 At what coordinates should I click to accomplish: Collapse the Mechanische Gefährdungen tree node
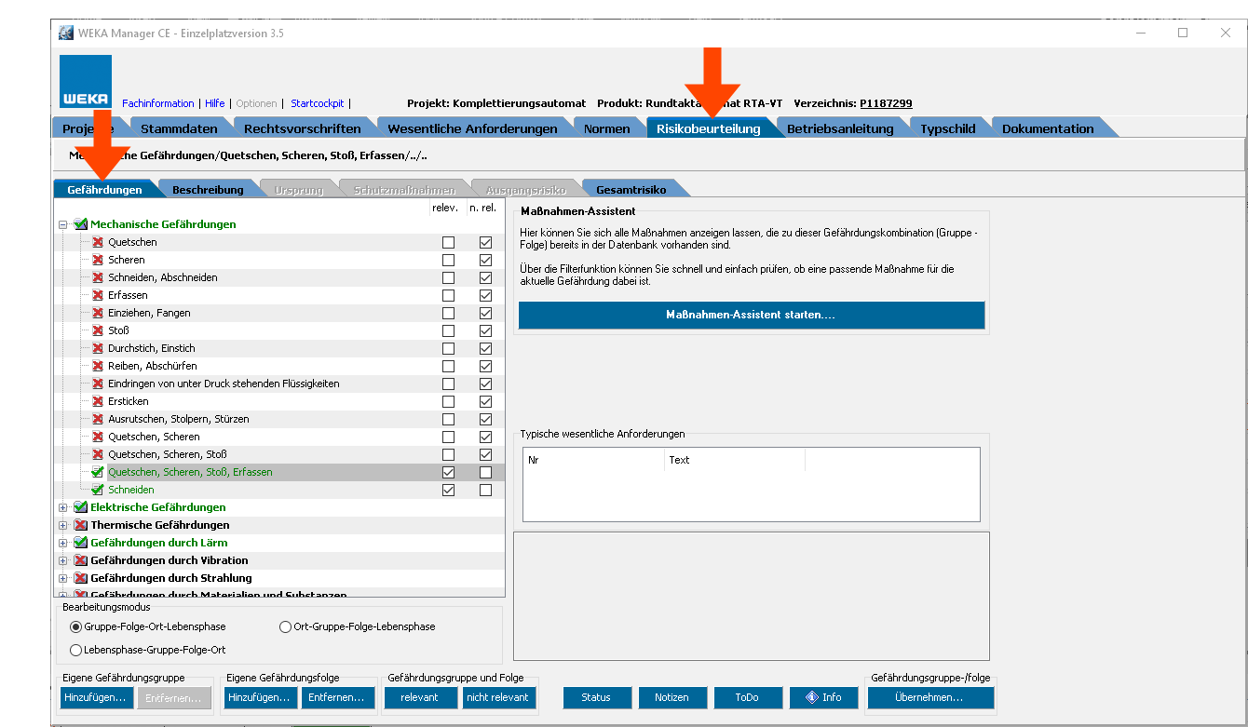(x=63, y=224)
